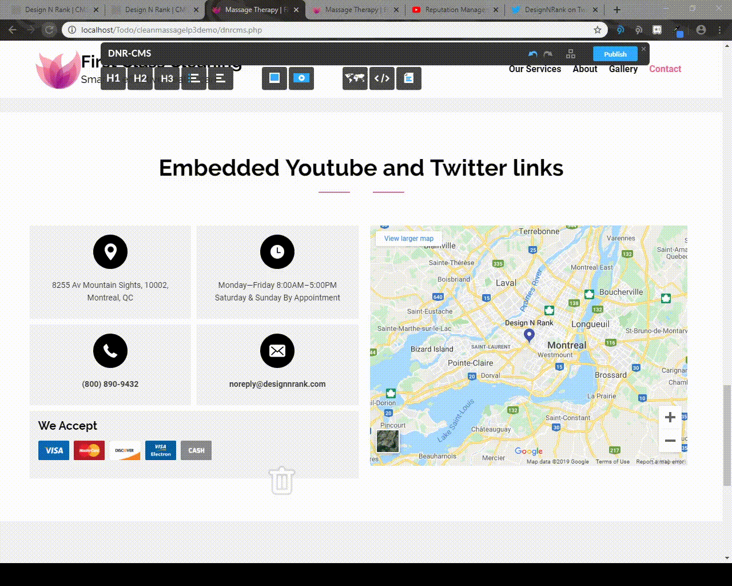Click phone number (800) 890-9432
Screen dimensions: 732x586
click(x=110, y=384)
